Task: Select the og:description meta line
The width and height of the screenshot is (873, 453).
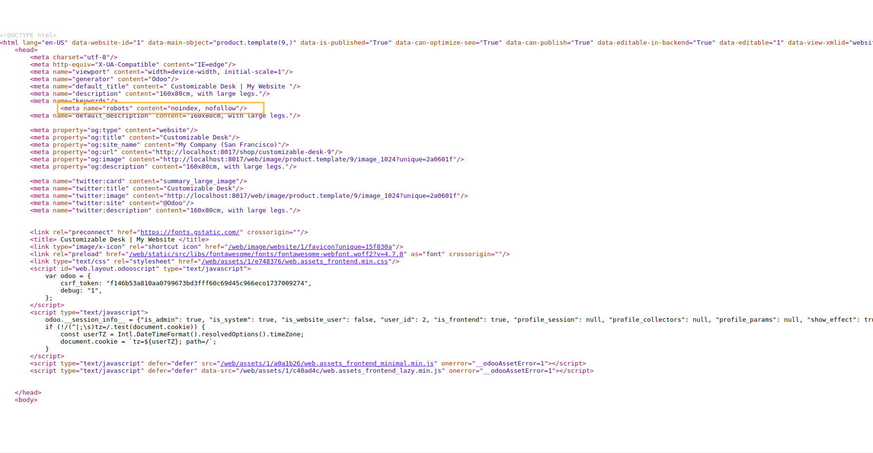Action: click(164, 167)
